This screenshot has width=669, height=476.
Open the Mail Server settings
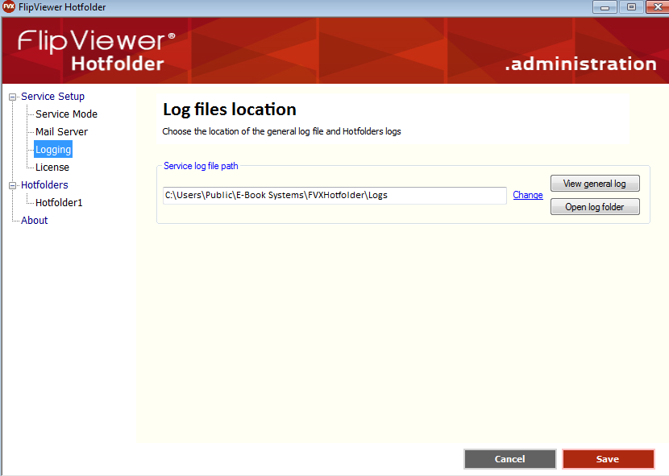tap(61, 132)
